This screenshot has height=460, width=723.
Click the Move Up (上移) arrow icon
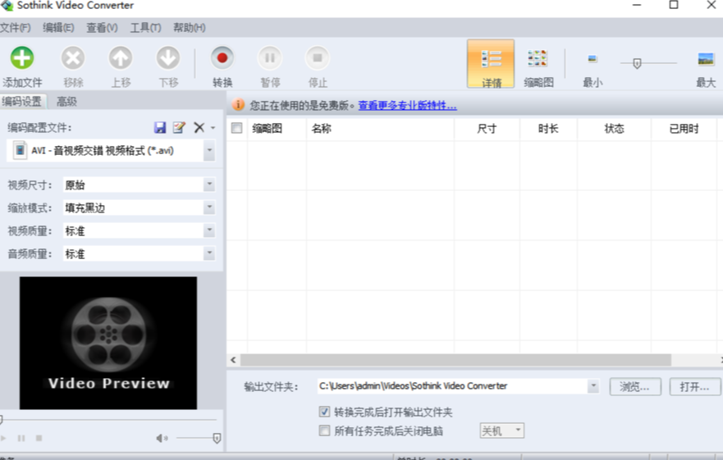121,58
